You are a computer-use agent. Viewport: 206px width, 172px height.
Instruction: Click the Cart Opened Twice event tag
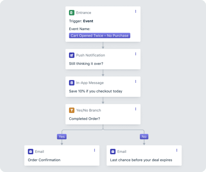click(x=99, y=36)
